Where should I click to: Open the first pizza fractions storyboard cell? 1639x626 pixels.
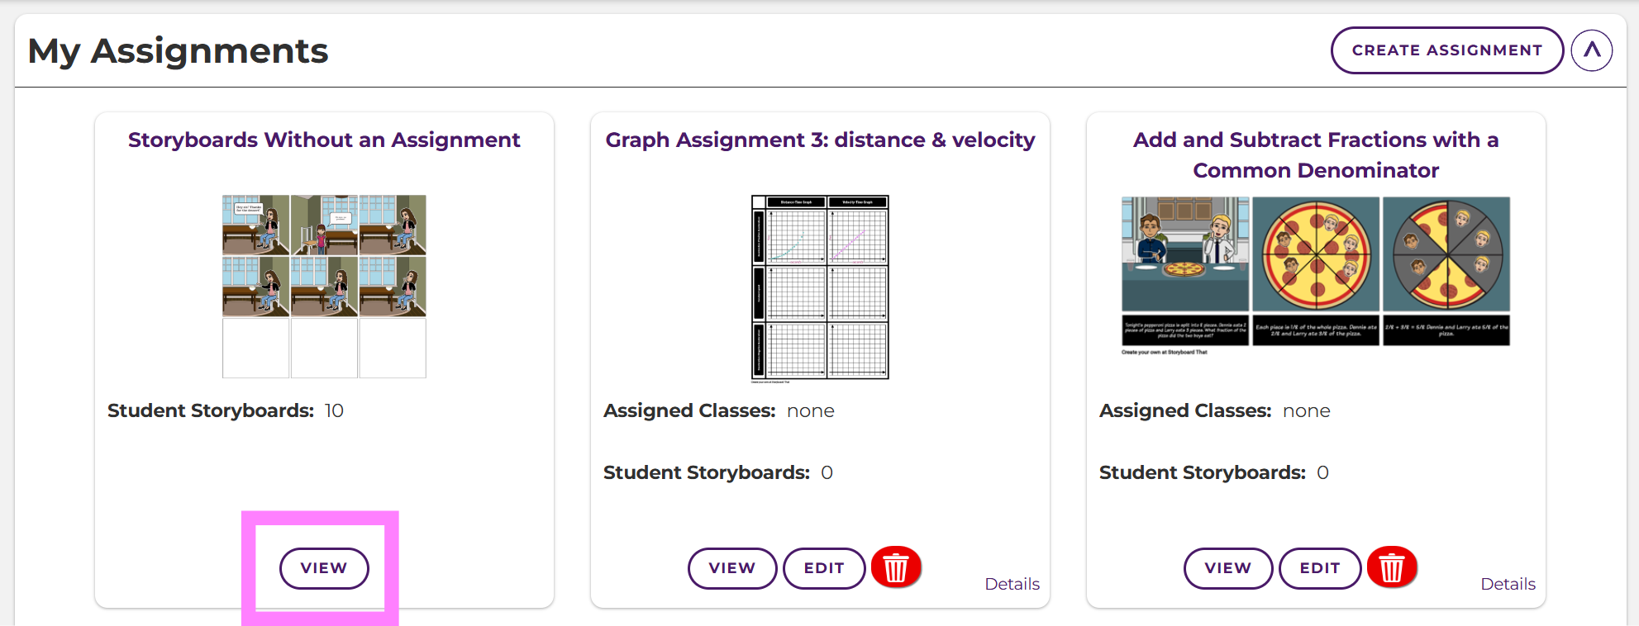[1185, 254]
